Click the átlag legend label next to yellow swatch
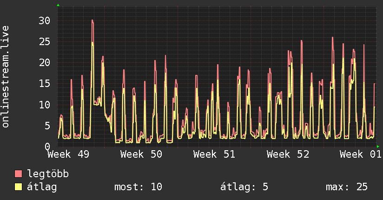 point(42,187)
